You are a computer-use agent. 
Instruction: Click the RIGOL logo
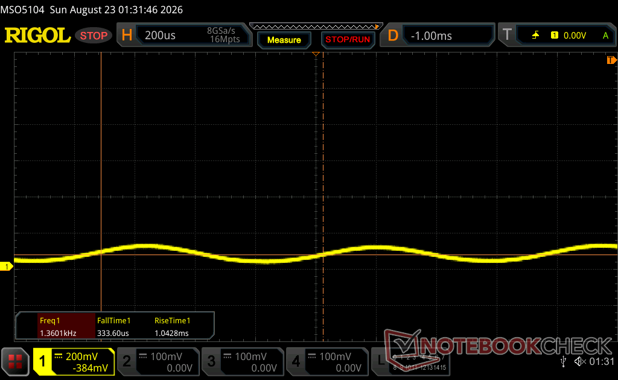37,36
